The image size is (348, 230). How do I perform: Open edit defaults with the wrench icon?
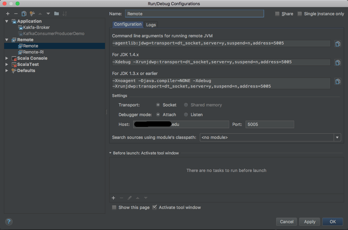[32, 14]
